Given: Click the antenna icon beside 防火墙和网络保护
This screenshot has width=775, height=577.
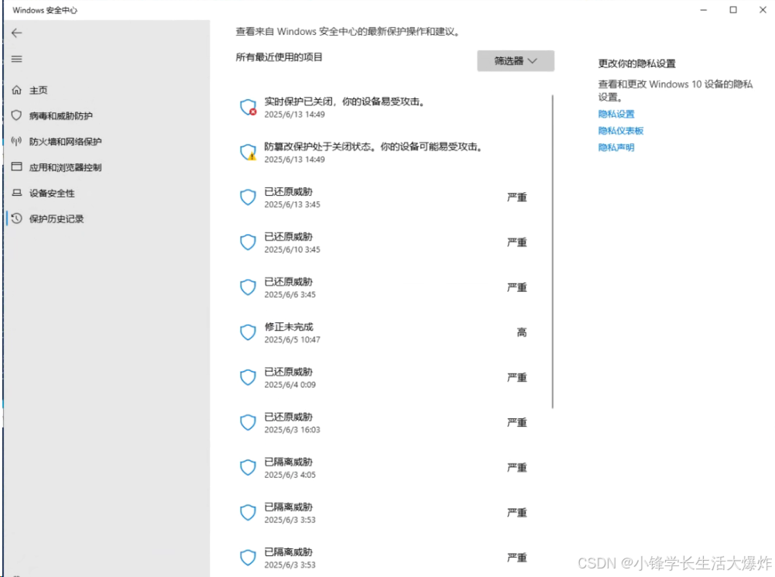Looking at the screenshot, I should tap(17, 142).
